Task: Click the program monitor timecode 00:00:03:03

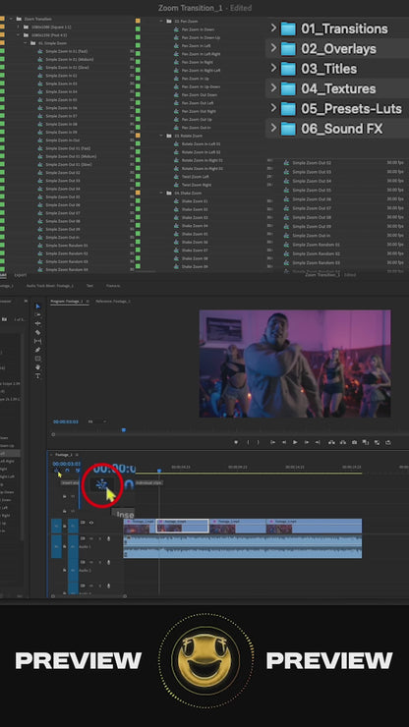Action: click(x=66, y=421)
